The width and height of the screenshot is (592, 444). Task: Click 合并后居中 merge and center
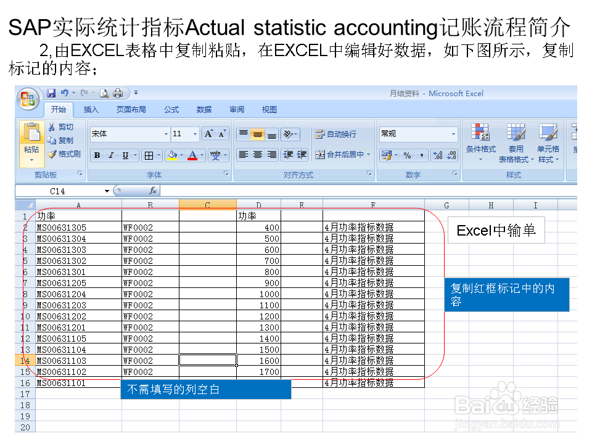[339, 154]
